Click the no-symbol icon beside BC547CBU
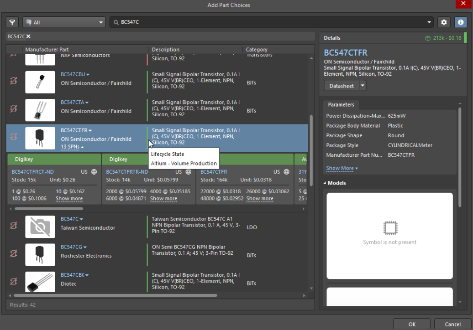 [14, 81]
